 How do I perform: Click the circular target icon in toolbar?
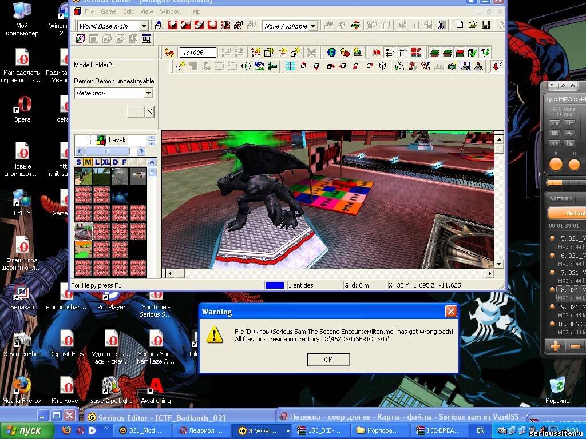click(246, 66)
